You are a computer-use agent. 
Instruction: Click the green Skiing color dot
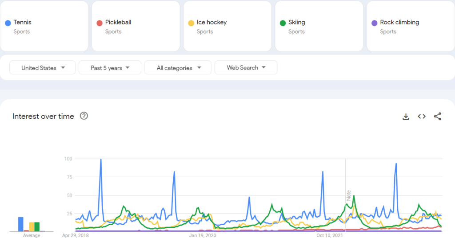(x=283, y=23)
